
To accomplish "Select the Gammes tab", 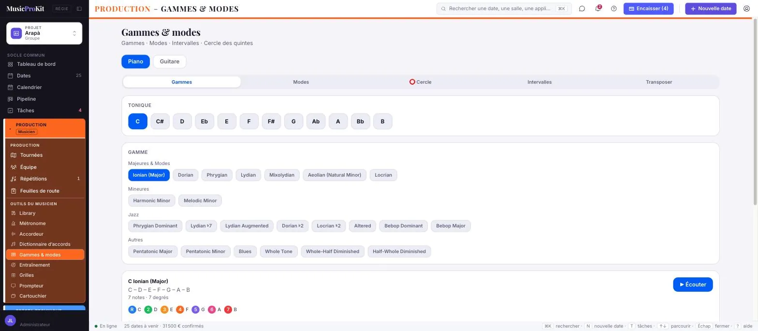I will (182, 82).
